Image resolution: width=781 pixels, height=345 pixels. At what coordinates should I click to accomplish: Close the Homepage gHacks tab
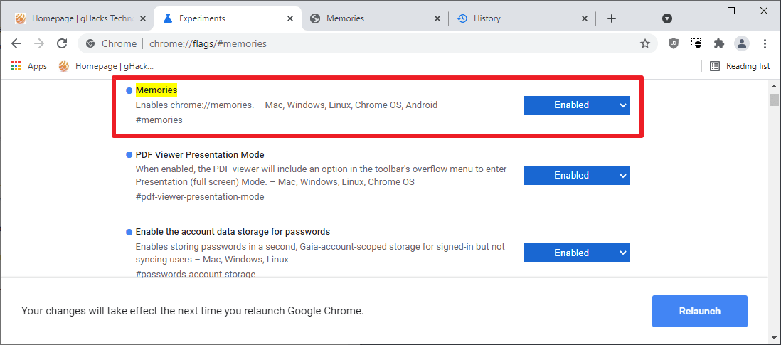(143, 19)
